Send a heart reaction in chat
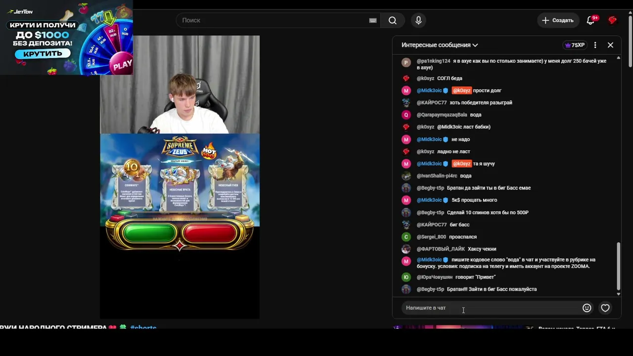Screen dimensions: 633x356 click(605, 308)
